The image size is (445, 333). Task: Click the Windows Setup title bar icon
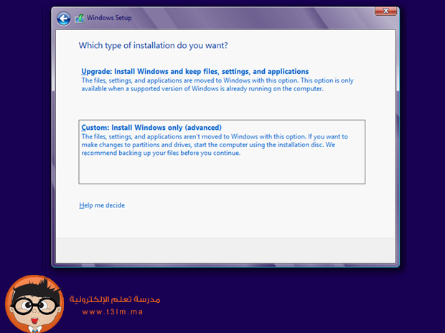click(80, 19)
